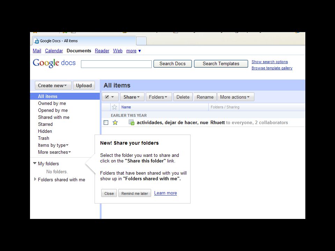This screenshot has width=335, height=251.
Task: Click the Search Templates button
Action: tap(221, 63)
